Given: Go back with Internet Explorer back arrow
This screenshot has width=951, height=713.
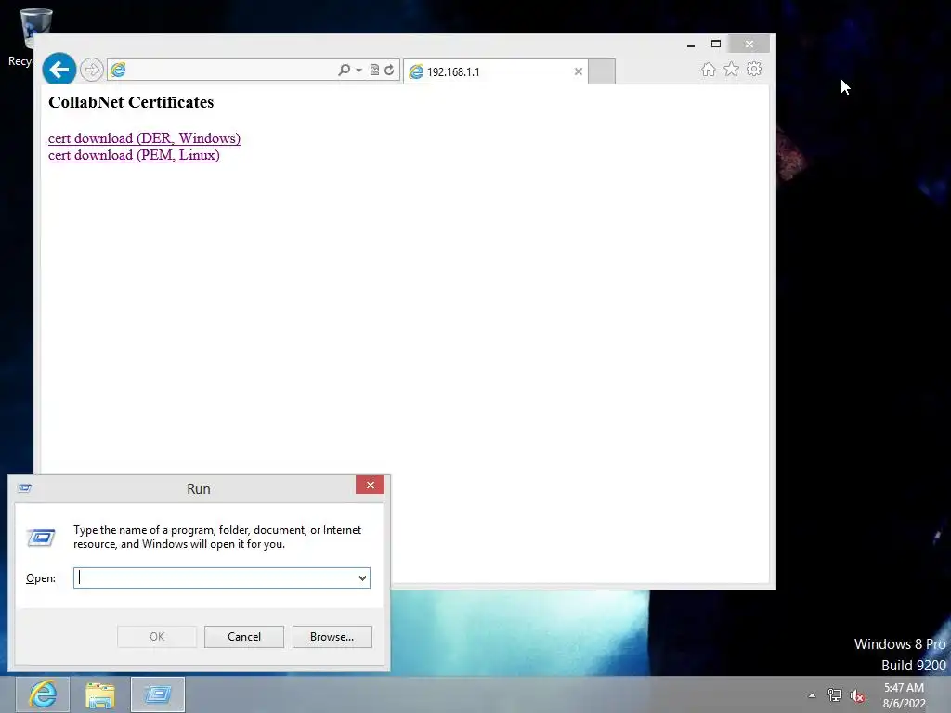Looking at the screenshot, I should click(59, 70).
